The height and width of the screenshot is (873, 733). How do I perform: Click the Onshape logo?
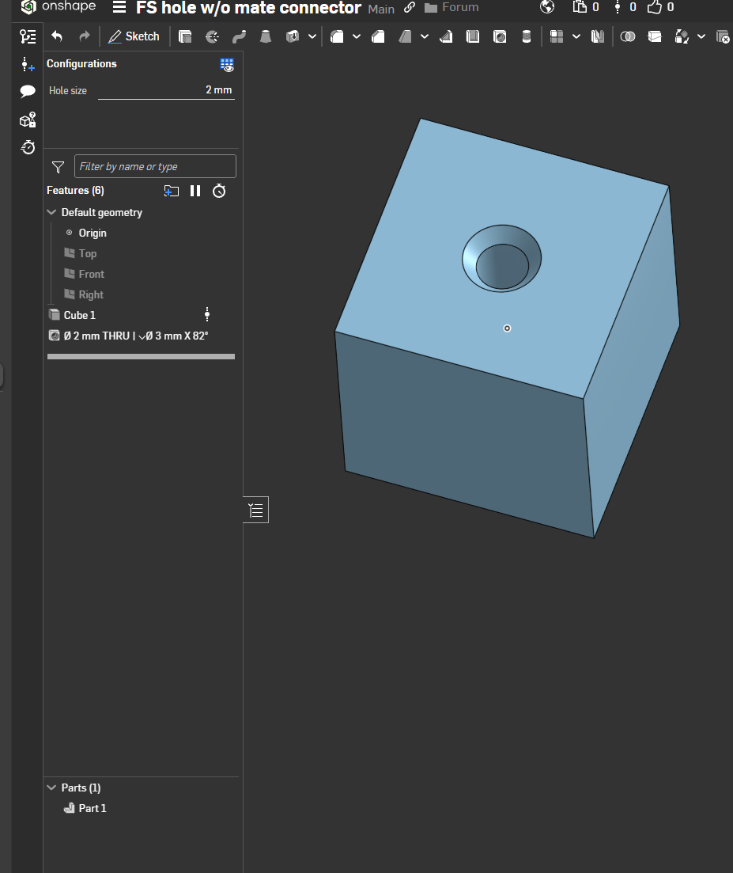58,6
